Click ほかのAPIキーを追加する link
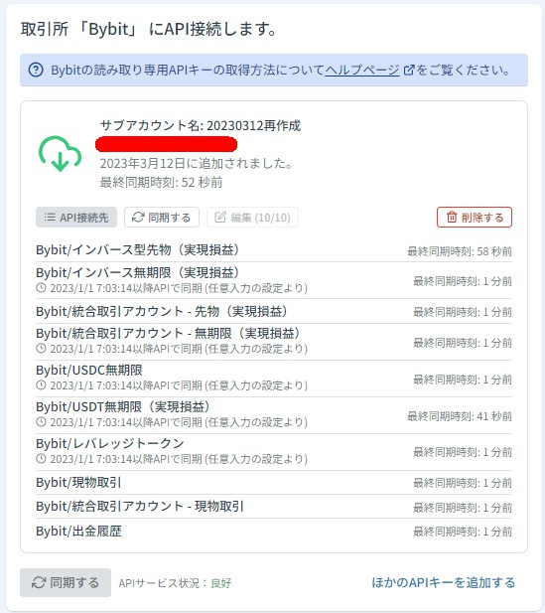 click(x=444, y=582)
